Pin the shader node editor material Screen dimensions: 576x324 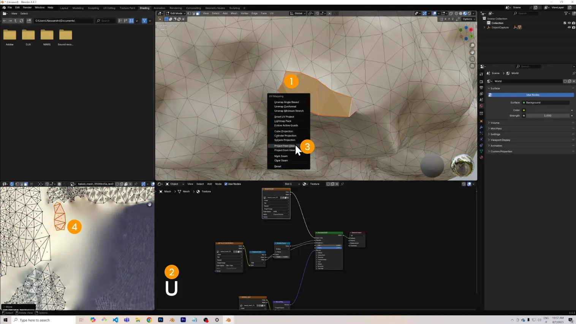point(342,184)
